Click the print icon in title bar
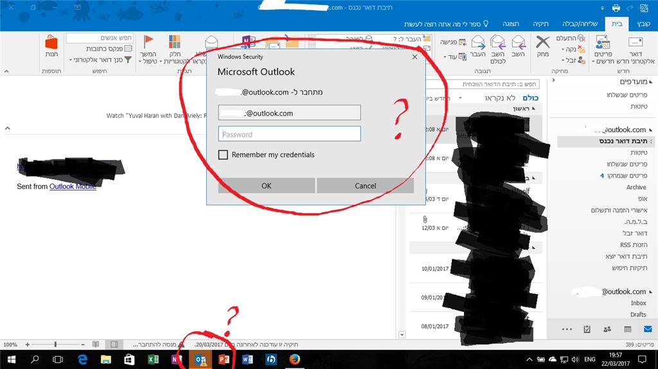Viewport: 658px width, 369px height. [x=616, y=8]
